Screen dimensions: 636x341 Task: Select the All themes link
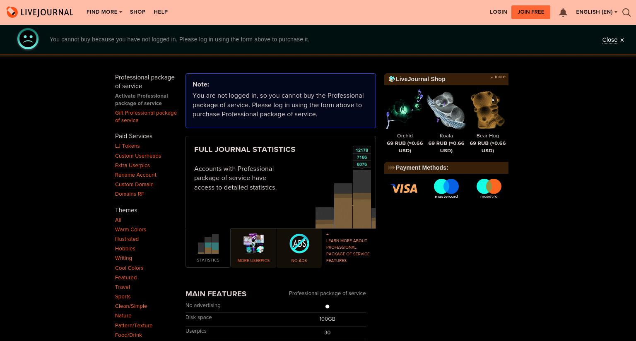point(118,220)
